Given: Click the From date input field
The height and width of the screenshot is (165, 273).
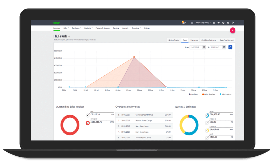Looking at the screenshot, I should click(x=196, y=47).
